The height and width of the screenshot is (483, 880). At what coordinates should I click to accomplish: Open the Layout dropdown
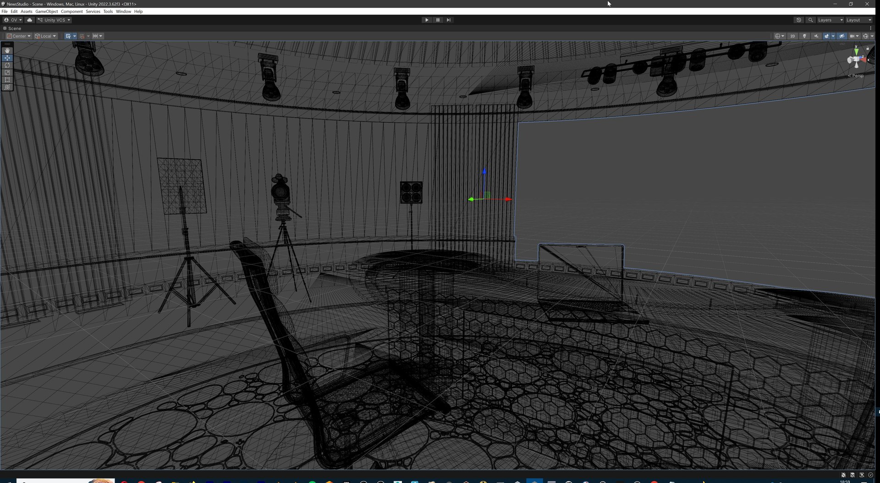click(x=859, y=20)
